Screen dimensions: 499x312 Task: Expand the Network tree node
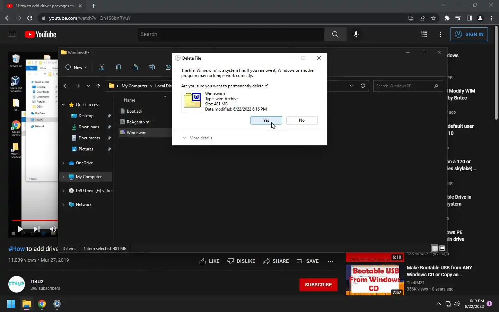[63, 205]
